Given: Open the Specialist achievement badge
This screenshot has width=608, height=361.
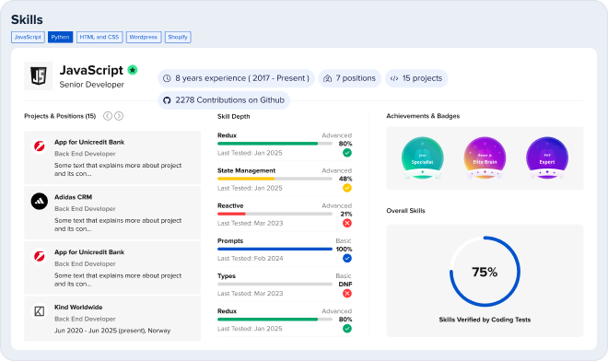Looking at the screenshot, I should tap(422, 158).
